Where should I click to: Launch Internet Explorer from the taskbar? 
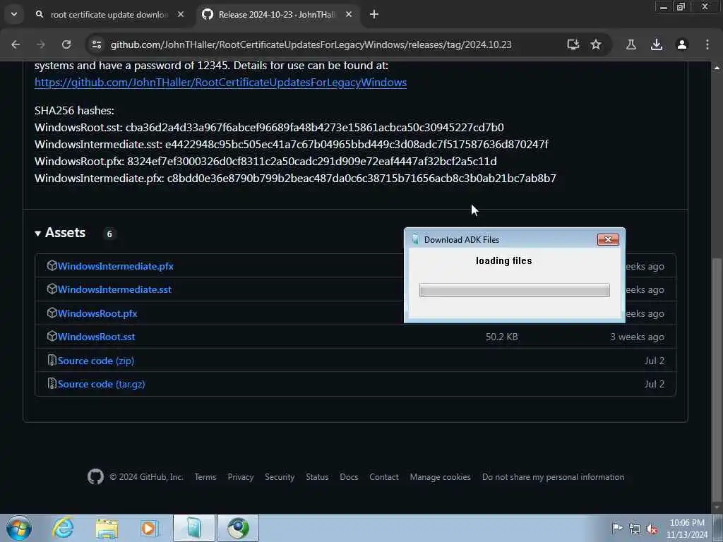(63, 528)
